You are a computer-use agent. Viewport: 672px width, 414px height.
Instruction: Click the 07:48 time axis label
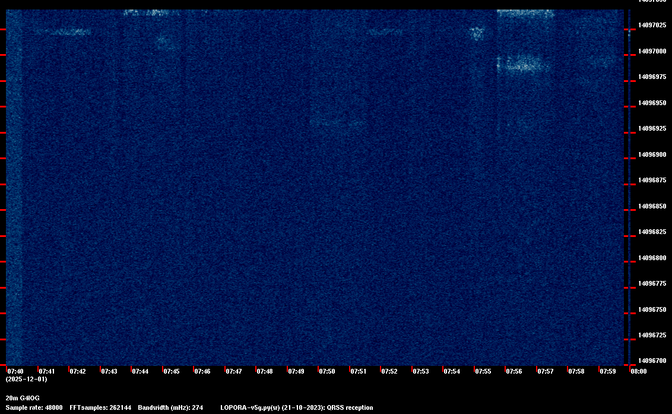(264, 371)
